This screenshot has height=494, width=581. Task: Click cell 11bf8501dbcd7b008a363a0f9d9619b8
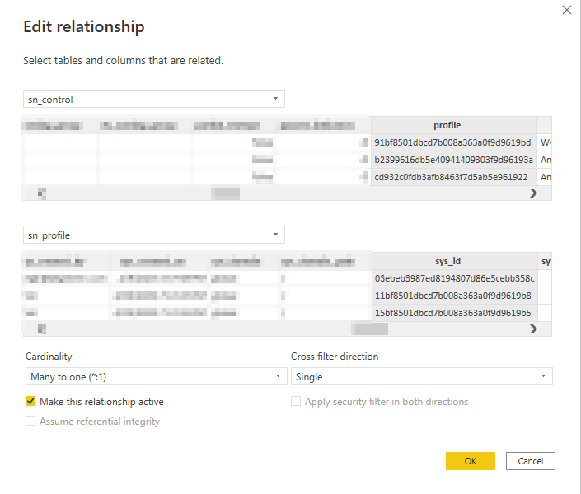pyautogui.click(x=454, y=296)
